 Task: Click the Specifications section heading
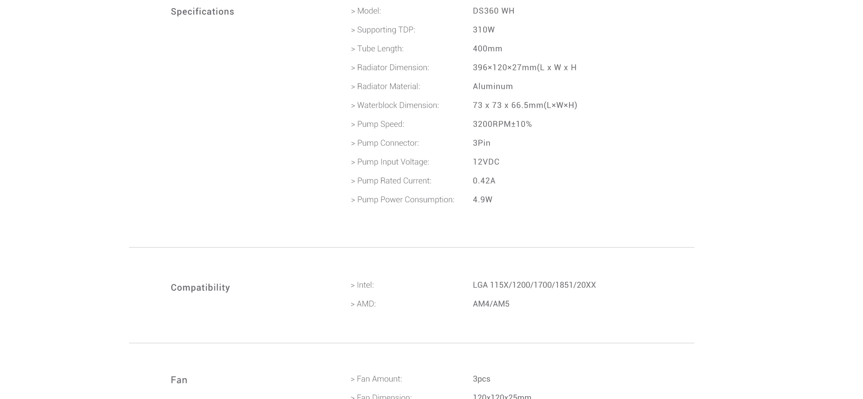click(x=202, y=12)
